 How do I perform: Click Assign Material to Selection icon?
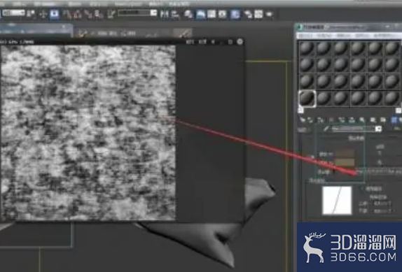[x=320, y=120]
